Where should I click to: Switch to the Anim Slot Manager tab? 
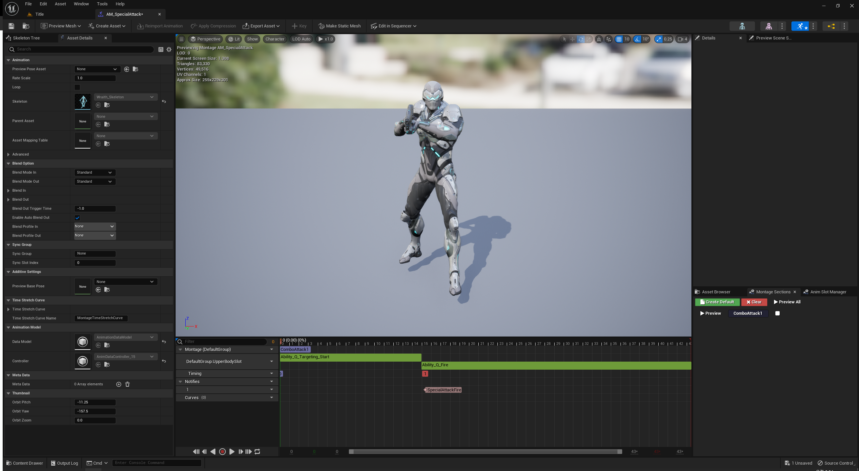(828, 292)
